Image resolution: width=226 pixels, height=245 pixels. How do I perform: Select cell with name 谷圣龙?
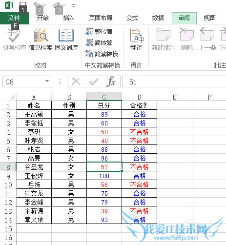point(34,167)
